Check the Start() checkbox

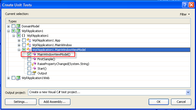click(29, 68)
